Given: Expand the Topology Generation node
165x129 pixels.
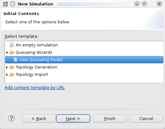Looking at the screenshot, I should (7, 67).
